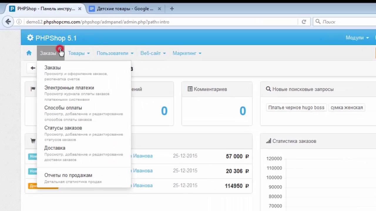Click the search magnifier icon in the browser search box
This screenshot has width=376, height=211.
click(x=318, y=22)
